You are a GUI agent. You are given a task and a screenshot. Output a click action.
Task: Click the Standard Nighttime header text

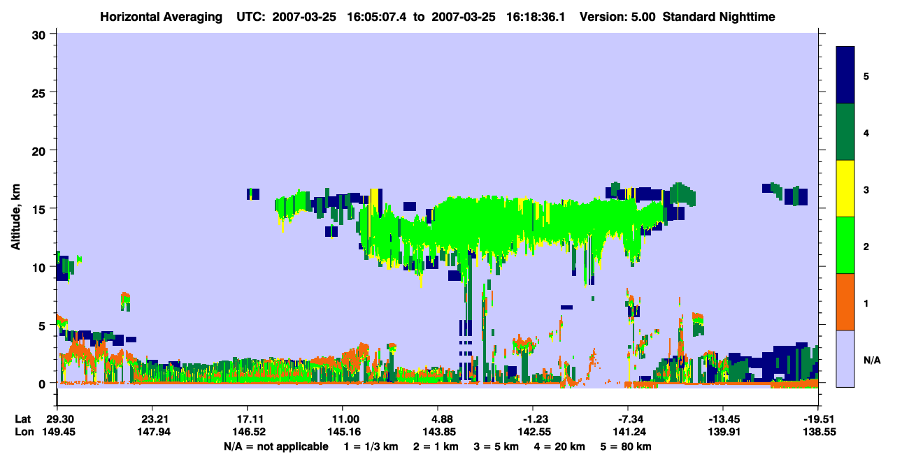(719, 17)
